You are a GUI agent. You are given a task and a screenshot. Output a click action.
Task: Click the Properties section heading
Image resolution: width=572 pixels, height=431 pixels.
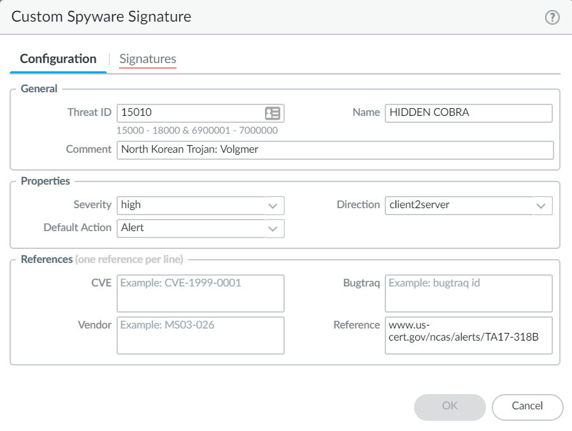[45, 181]
